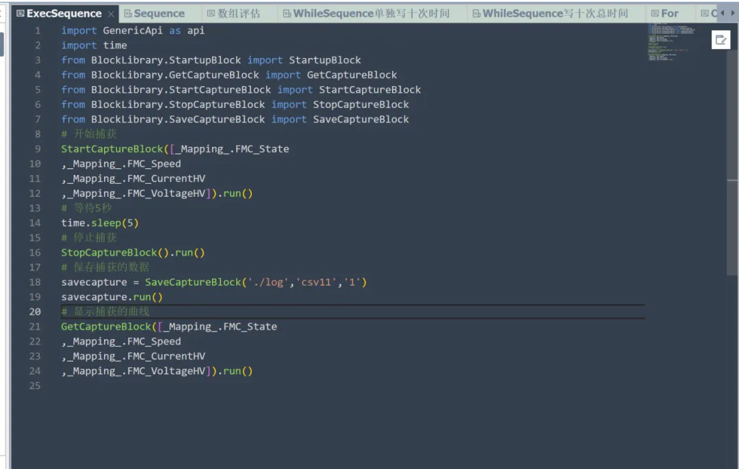The image size is (739, 469).
Task: Click WhileSequence单独写十次时间 tab icon
Action: coord(287,14)
